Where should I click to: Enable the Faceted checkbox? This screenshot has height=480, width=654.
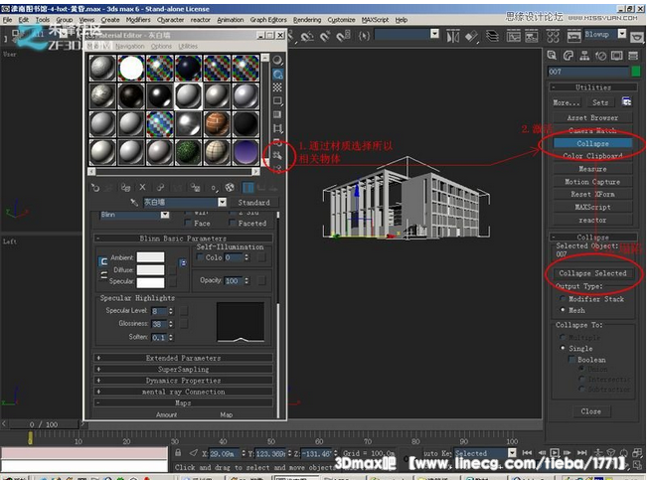[x=233, y=224]
